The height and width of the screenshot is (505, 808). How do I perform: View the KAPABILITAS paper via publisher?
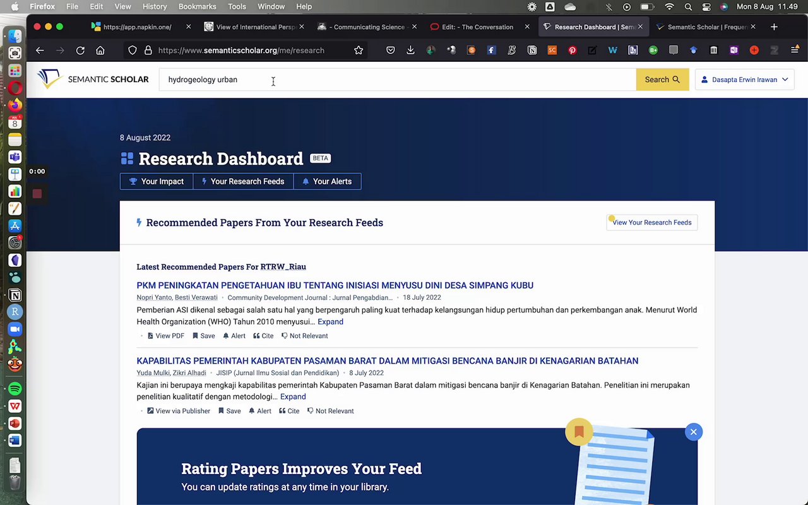pos(179,411)
